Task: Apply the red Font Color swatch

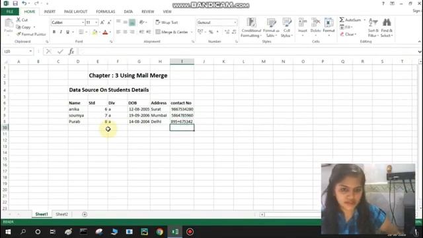Action: pyautogui.click(x=105, y=32)
